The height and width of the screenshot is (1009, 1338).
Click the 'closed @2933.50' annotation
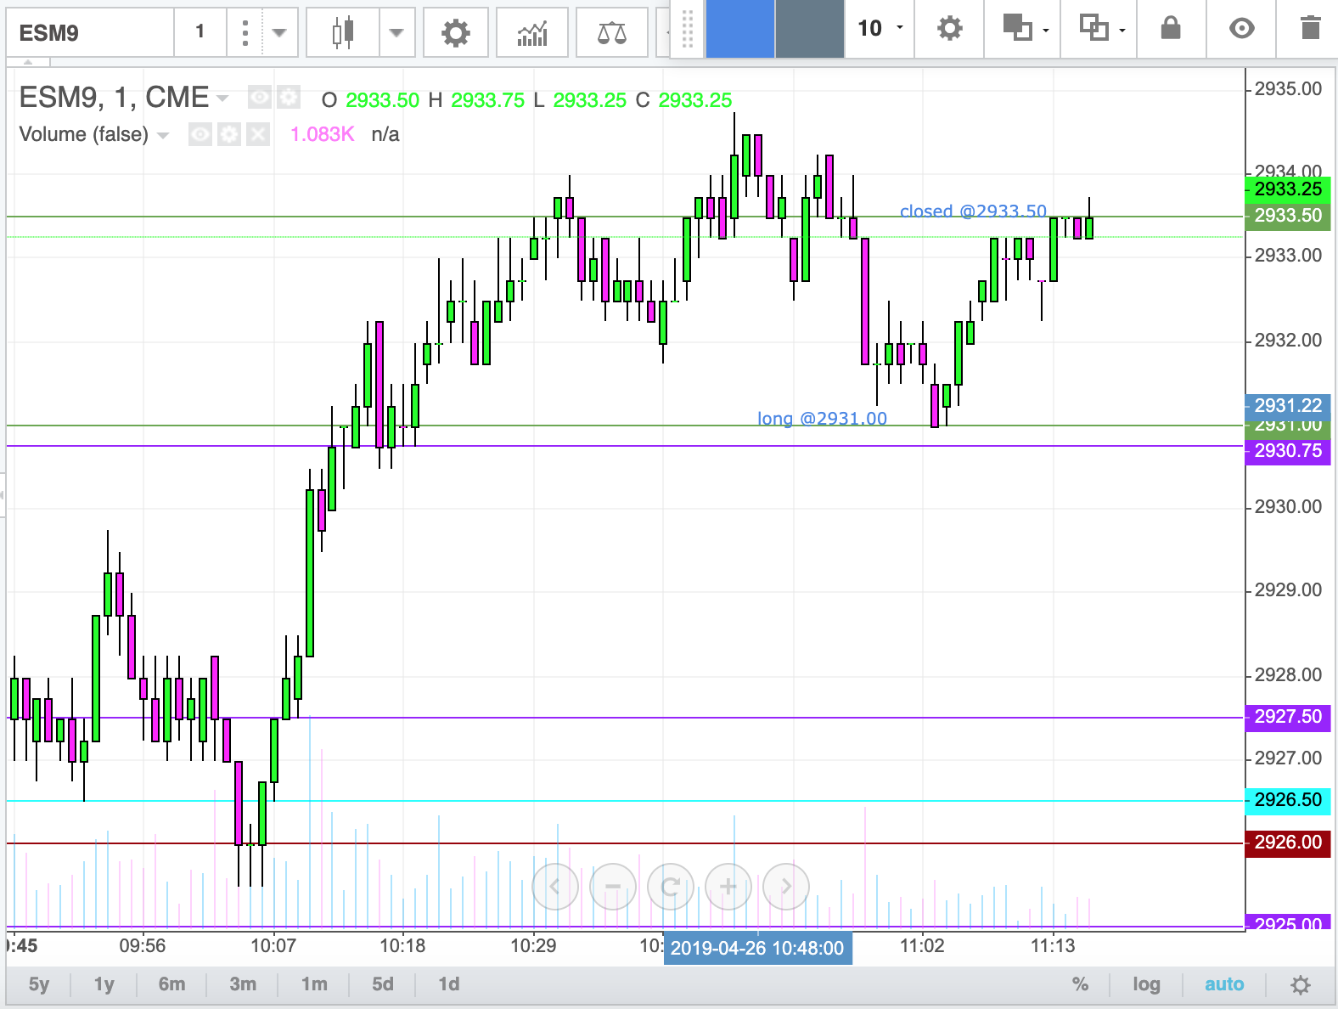pos(973,211)
